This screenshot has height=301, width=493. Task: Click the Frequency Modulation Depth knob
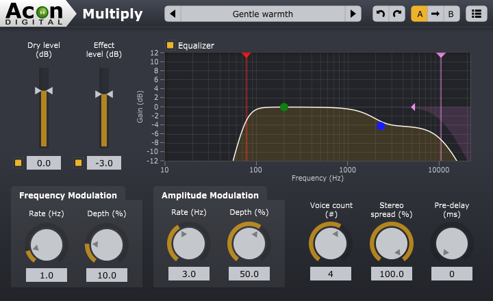[107, 245]
